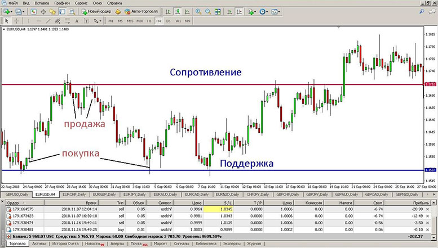438x248 pixels.
Task: Open the Navigator favorites icon
Action: coord(53,12)
